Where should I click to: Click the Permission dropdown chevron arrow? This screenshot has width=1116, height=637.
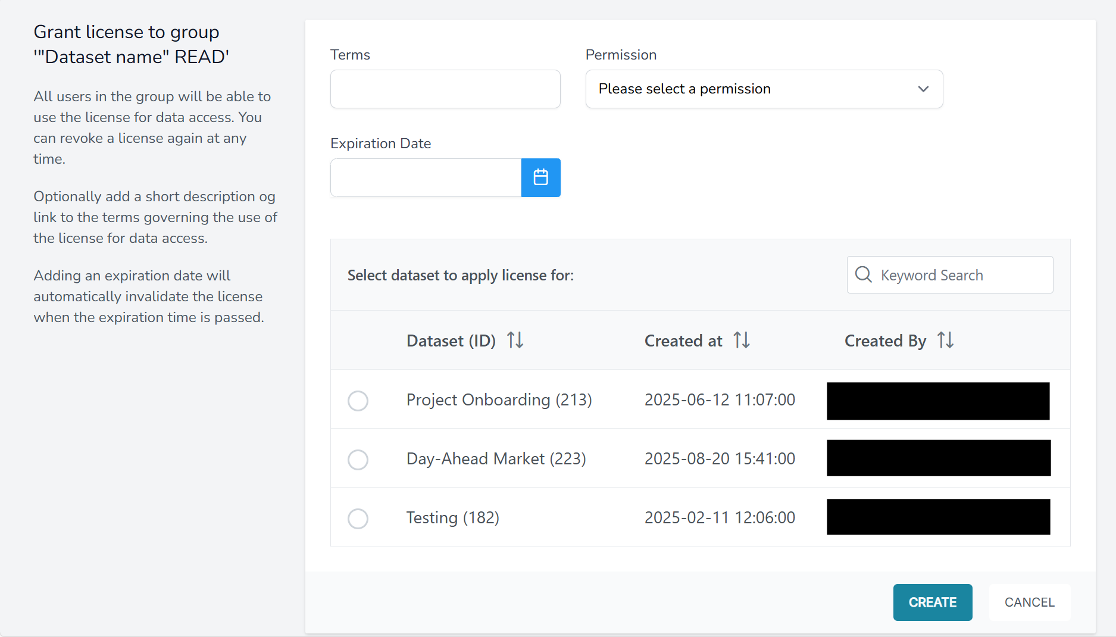(923, 89)
